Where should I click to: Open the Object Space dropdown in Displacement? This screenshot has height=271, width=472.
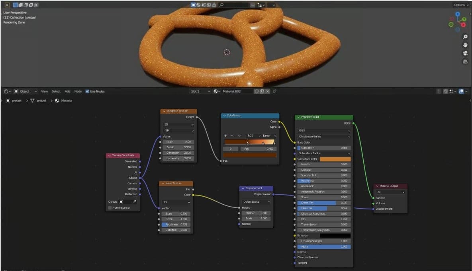(x=256, y=202)
